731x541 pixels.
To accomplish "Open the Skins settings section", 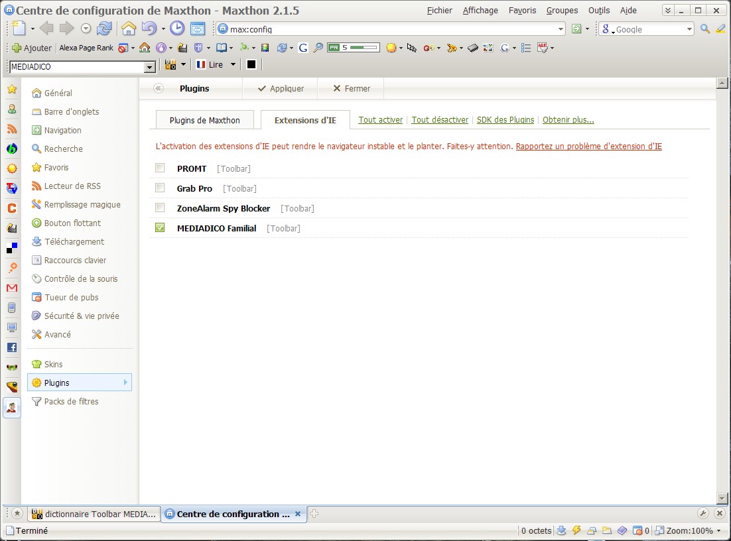I will pos(47,365).
